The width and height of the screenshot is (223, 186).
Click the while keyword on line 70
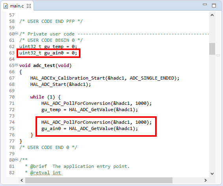click(x=37, y=97)
